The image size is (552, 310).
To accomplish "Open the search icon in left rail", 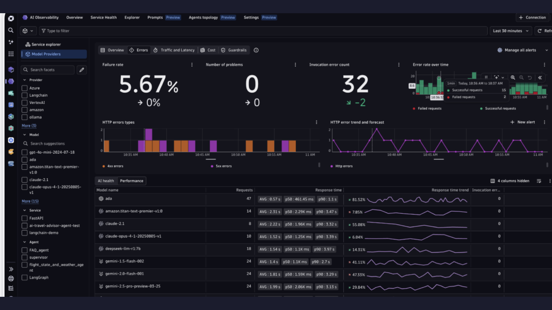I will 11,30.
